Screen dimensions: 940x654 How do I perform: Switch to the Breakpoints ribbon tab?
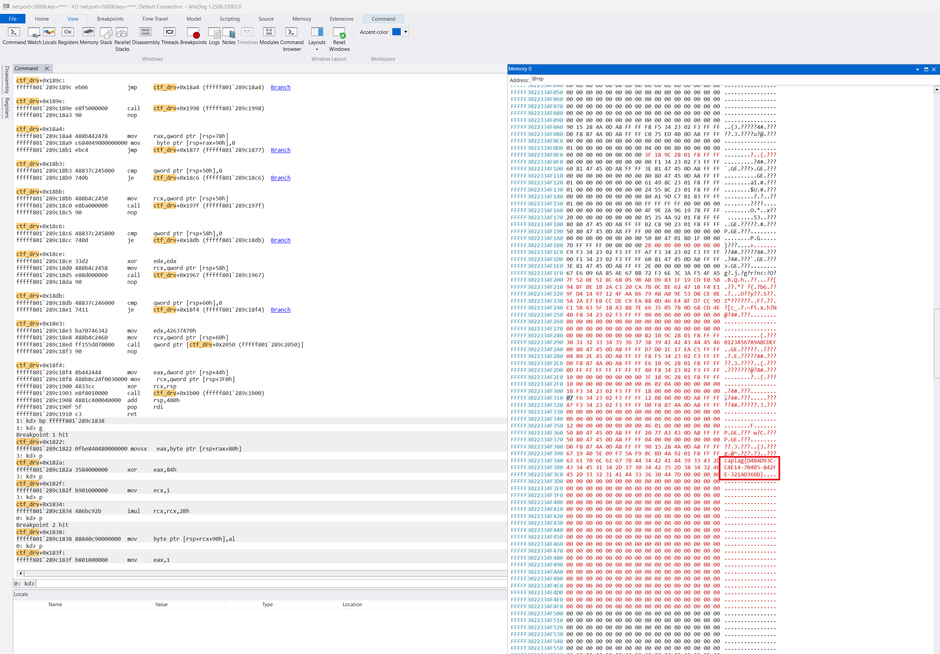(x=110, y=19)
